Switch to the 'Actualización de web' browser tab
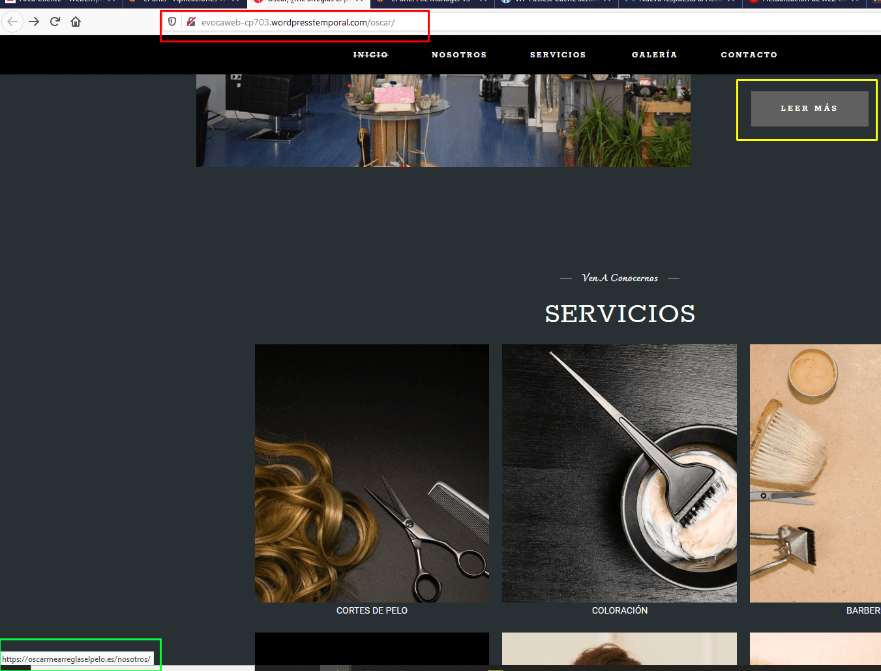This screenshot has height=671, width=881. coord(804,2)
